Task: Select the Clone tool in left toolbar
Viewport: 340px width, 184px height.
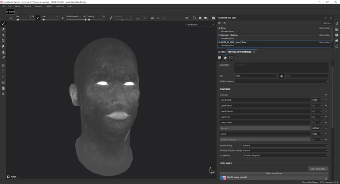Action: click(3, 52)
